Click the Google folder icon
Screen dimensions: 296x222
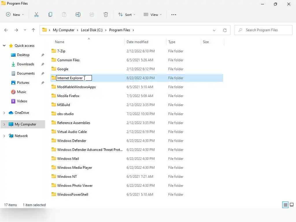pos(53,69)
